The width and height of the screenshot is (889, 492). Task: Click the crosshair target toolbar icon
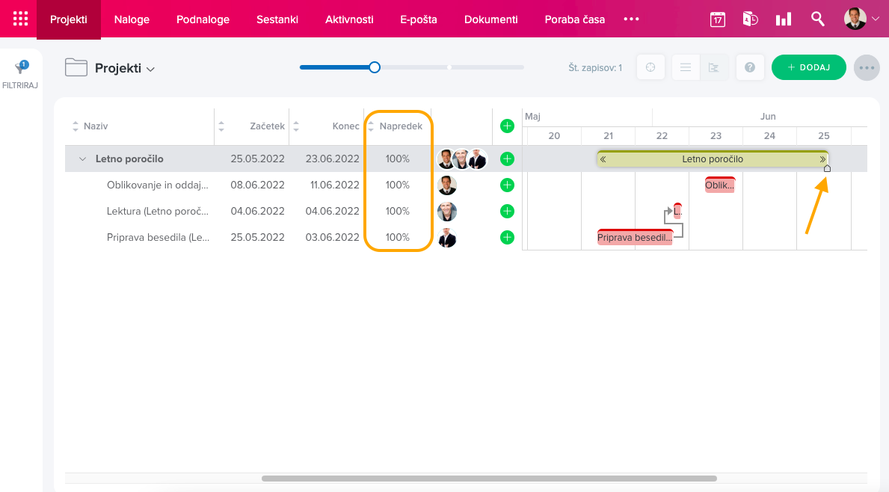[650, 67]
